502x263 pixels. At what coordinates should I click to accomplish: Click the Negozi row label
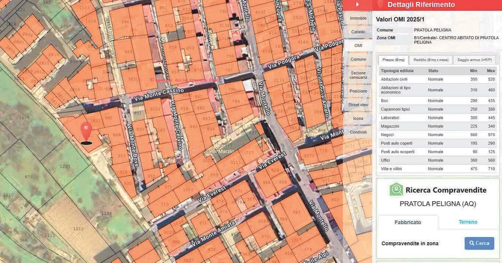[x=387, y=135]
